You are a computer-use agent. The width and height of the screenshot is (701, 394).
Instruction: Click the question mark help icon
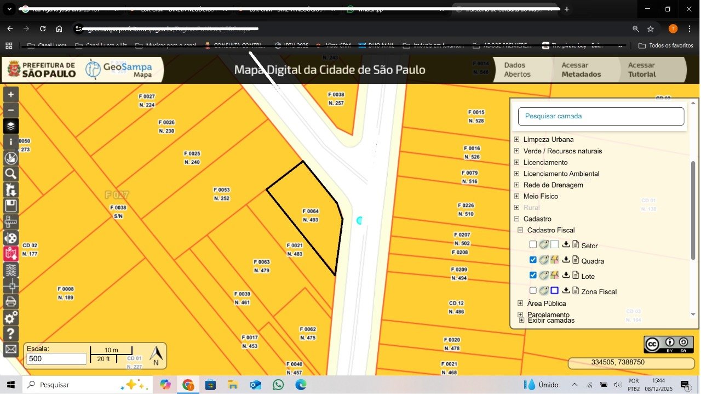point(11,333)
